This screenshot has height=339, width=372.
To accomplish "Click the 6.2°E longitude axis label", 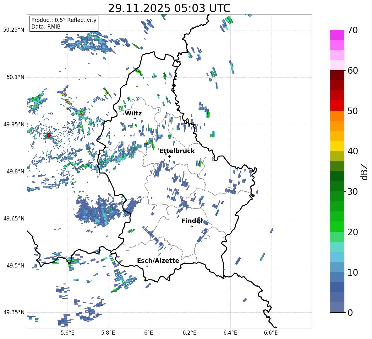I will (189, 333).
